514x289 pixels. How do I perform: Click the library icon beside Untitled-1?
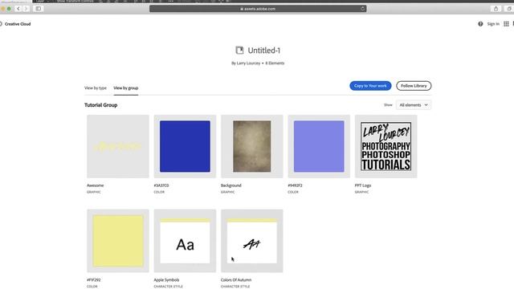[x=239, y=50]
